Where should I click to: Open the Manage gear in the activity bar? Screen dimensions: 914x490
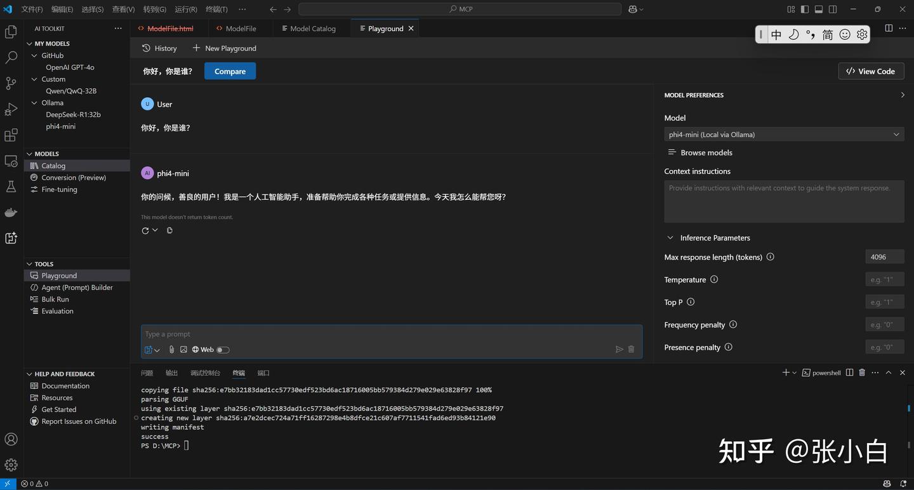click(x=11, y=465)
